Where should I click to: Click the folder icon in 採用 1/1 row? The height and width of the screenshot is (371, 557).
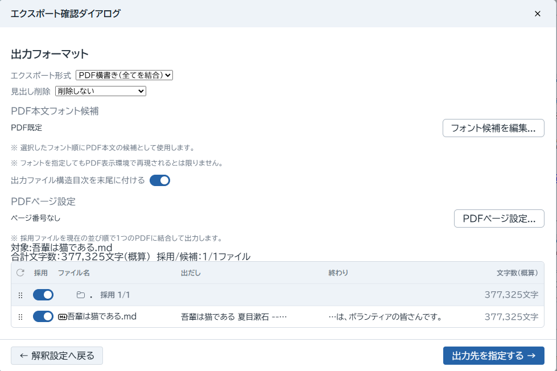pyautogui.click(x=81, y=295)
